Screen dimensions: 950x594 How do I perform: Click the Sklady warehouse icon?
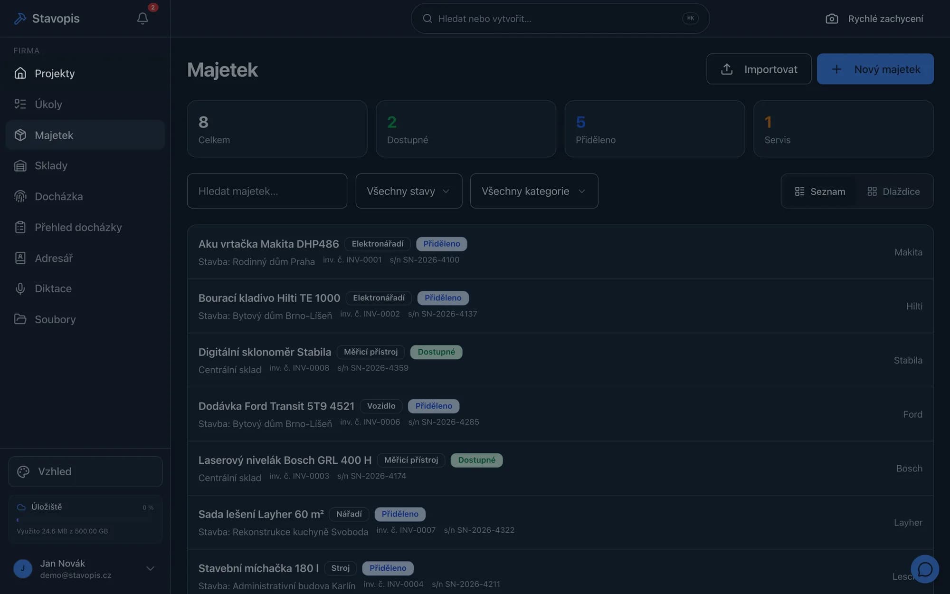20,165
